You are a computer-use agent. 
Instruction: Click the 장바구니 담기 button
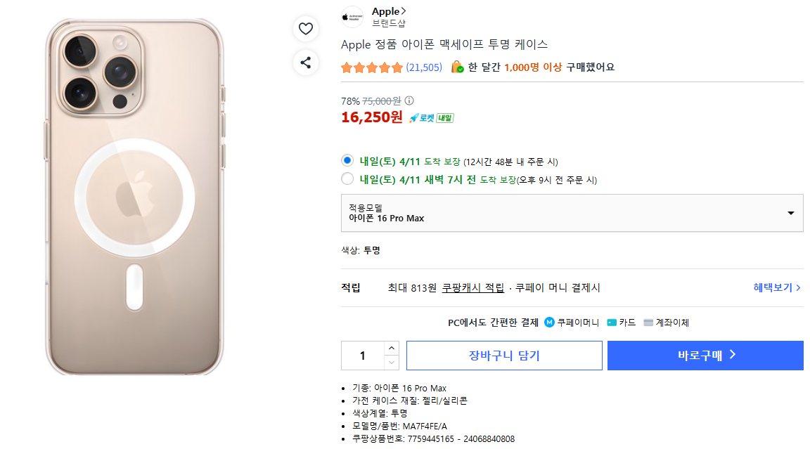point(504,356)
